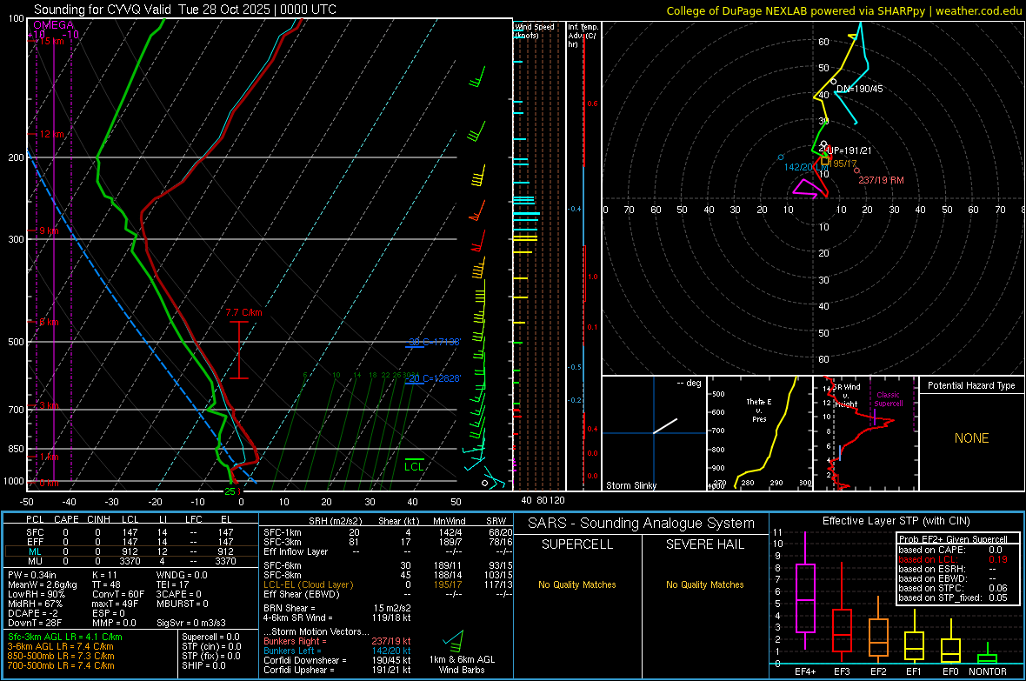Click the 1km & 6km AGL wind barb icon
The width and height of the screenshot is (1026, 681).
(x=454, y=641)
